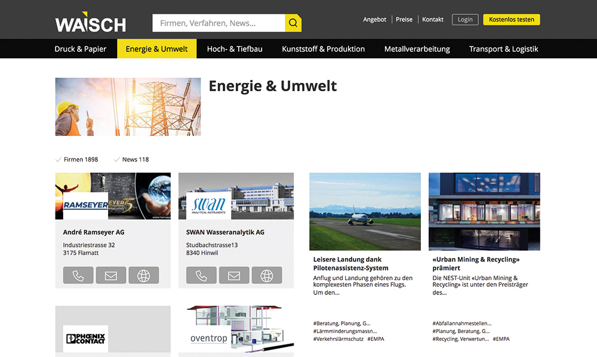Click company name André Ramseyer AG
The width and height of the screenshot is (597, 357).
pos(94,232)
